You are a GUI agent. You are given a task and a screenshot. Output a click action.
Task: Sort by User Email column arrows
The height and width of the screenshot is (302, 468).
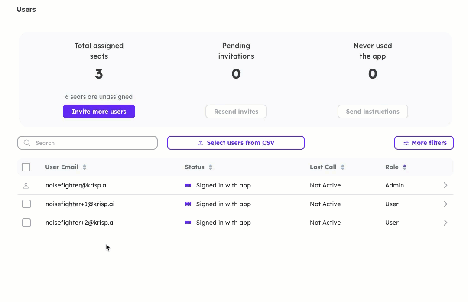pos(84,167)
